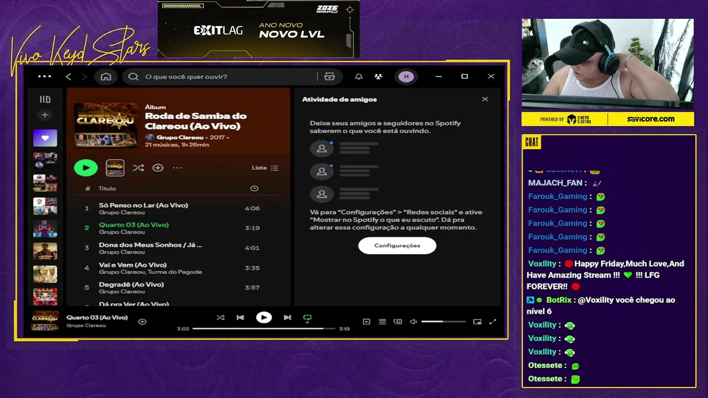Open the mini player icon
Screen dimensions: 708x398
(477, 322)
